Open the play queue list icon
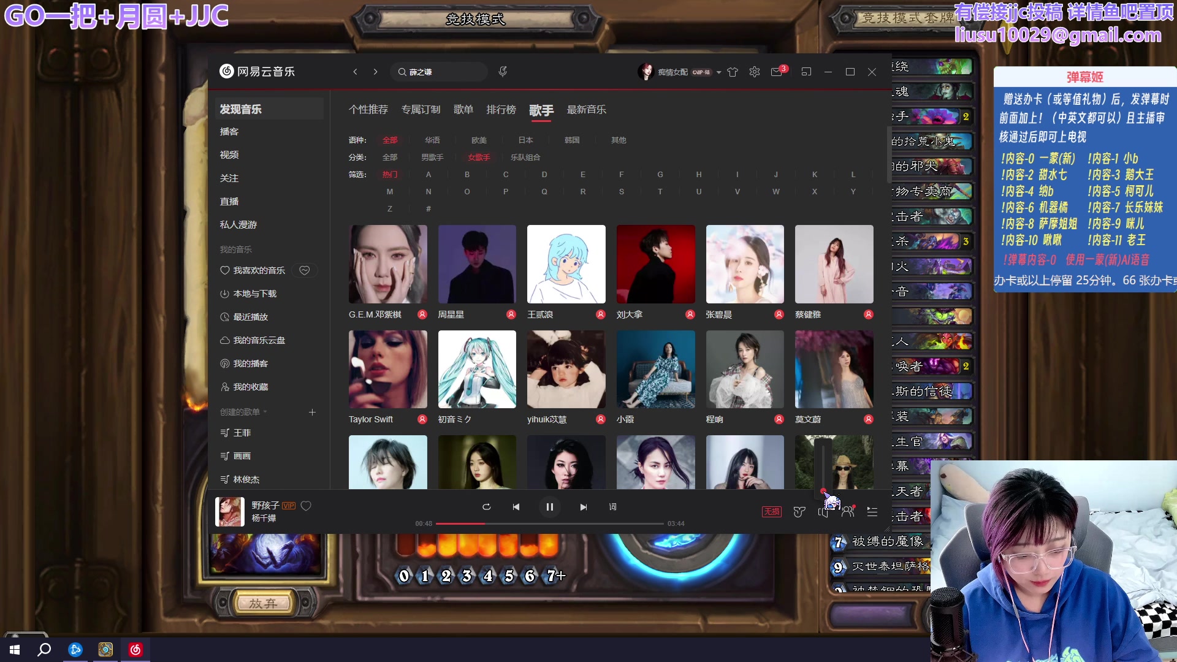This screenshot has width=1177, height=662. click(872, 512)
